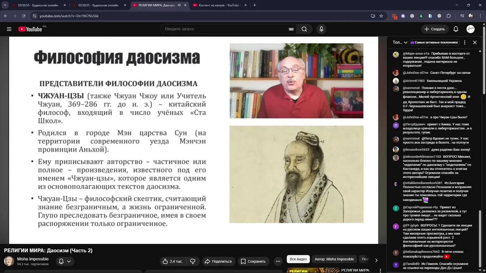Screen dimensions: 486x273
Task: Open the Chrome profile avatar
Action: 471,16
